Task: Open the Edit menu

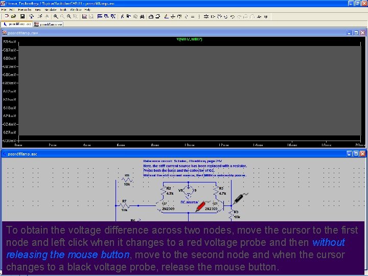Action: tap(12, 10)
